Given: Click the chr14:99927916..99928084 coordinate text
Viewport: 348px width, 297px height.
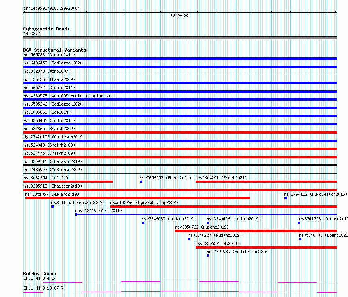Looking at the screenshot, I should pos(52,9).
